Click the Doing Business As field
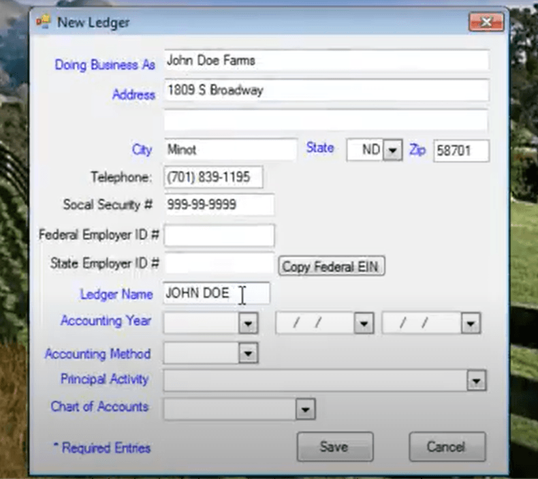The image size is (538, 479). 326,61
